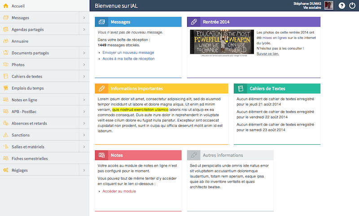The width and height of the screenshot is (359, 216).
Task: Click the power logout icon
Action: coord(352,6)
